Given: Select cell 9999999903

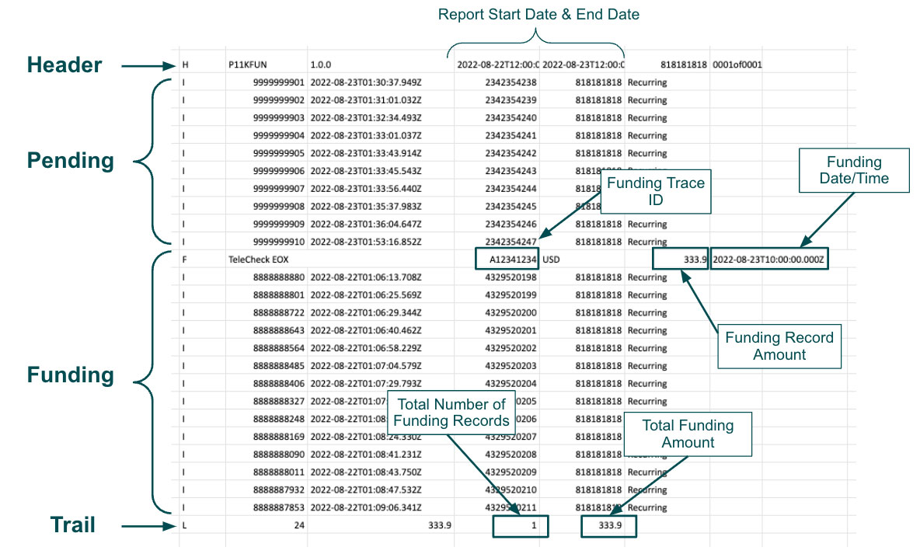Looking at the screenshot, I should pyautogui.click(x=279, y=117).
